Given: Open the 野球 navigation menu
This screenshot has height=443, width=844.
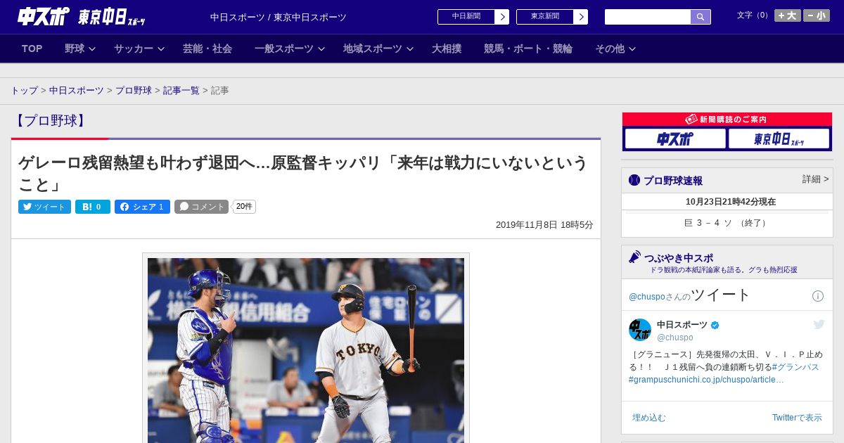Looking at the screenshot, I should point(75,49).
